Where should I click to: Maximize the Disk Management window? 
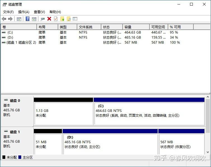pyautogui.click(x=191, y=4)
